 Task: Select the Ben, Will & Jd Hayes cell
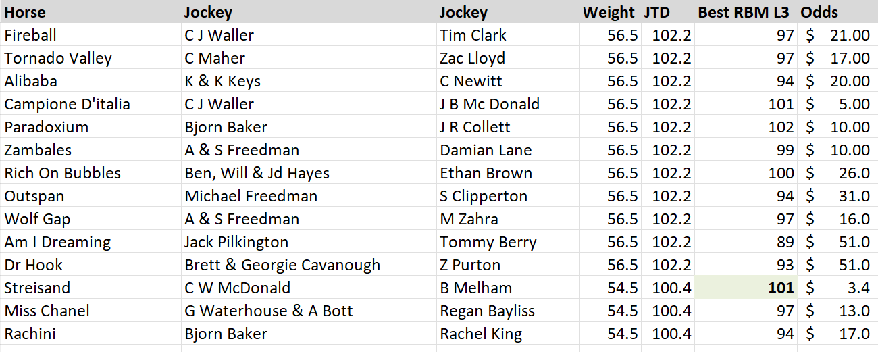point(257,173)
